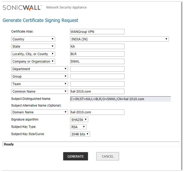Expand the Company or Organization dropdown
184x172 pixels.
[x=33, y=61]
